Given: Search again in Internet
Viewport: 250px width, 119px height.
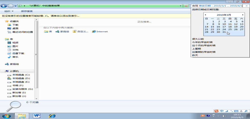Looking at the screenshot, I should pos(100,32).
